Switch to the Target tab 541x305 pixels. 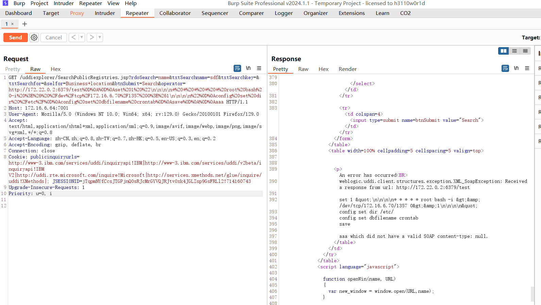click(51, 13)
